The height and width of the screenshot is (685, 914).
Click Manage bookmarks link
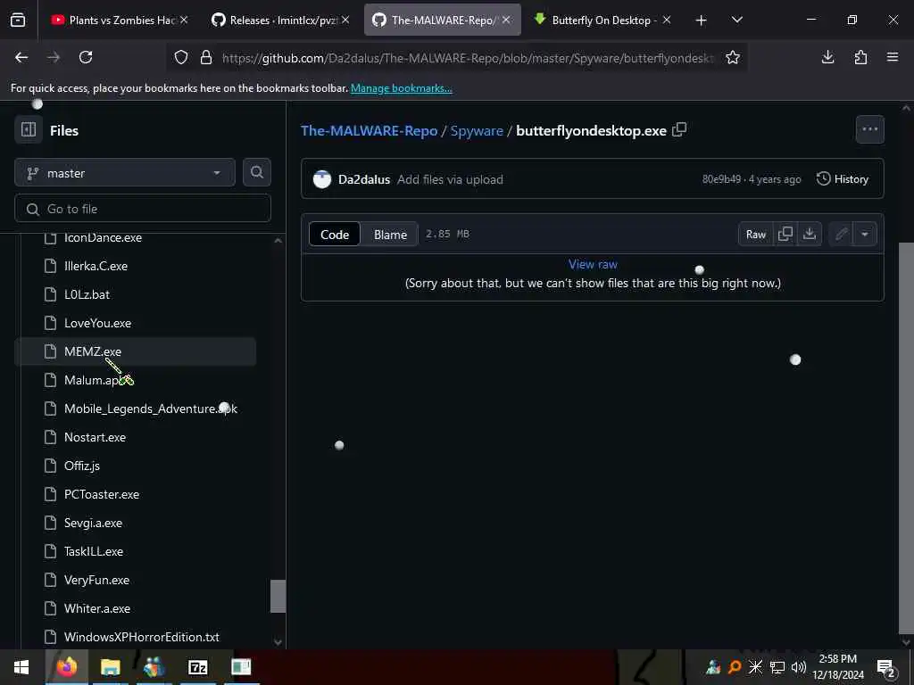tap(401, 88)
